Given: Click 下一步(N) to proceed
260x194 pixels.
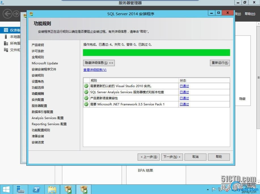Looking at the screenshot, I should click(172, 157).
